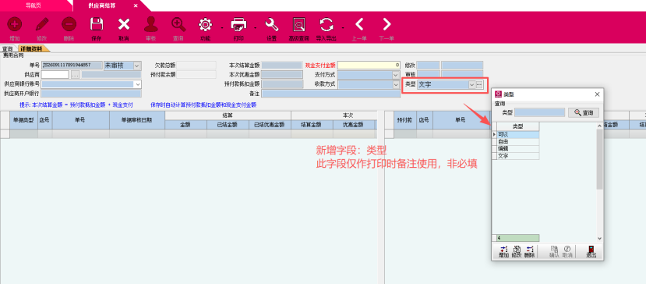Click the 本次结算金额 field
Image resolution: width=646 pixels, height=284 pixels.
282,66
